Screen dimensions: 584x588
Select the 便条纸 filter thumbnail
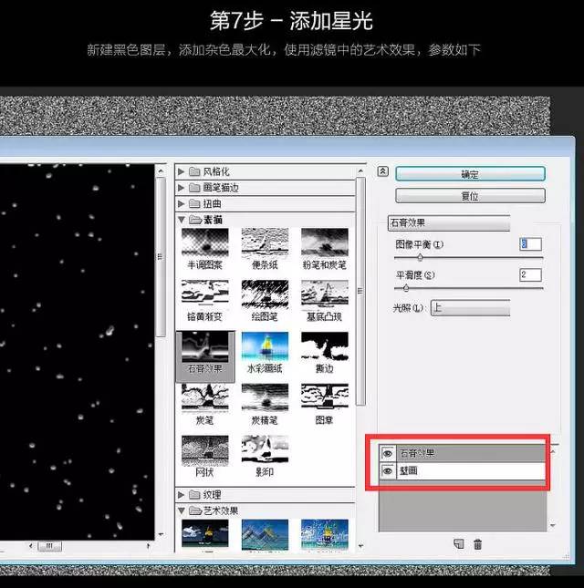tap(265, 245)
